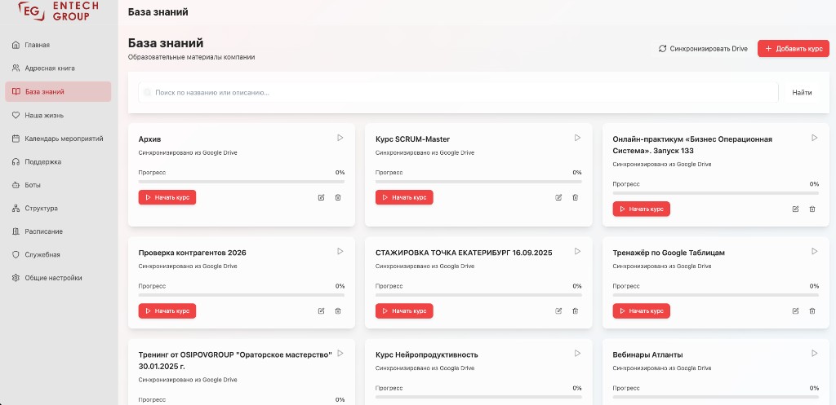Edit the СТАЖИРОВКА ТОЧКА ЕКАТЕРИБУРГ course
Screen dimensions: 836x405
[x=558, y=310]
